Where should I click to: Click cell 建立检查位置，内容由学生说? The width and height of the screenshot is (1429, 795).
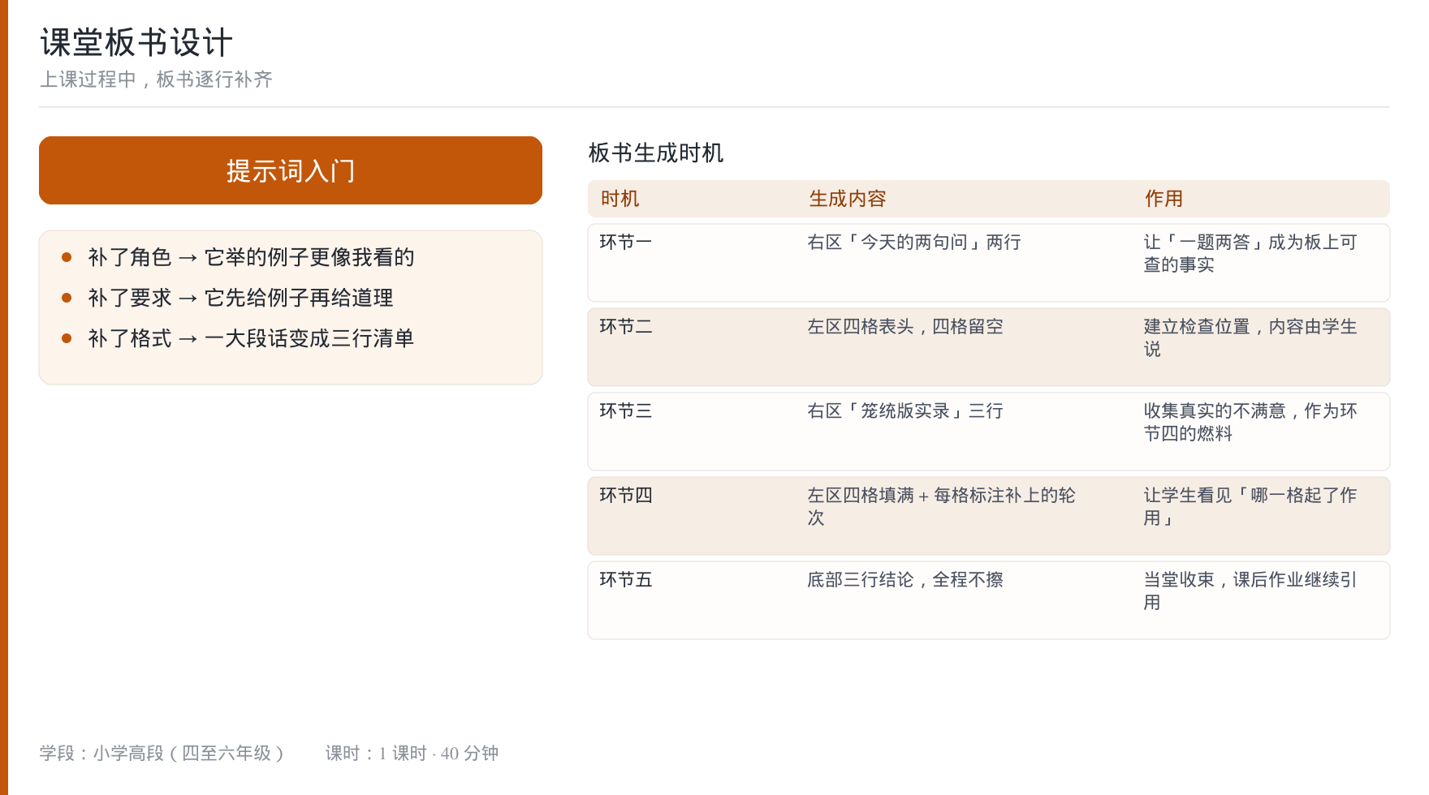pyautogui.click(x=1250, y=337)
